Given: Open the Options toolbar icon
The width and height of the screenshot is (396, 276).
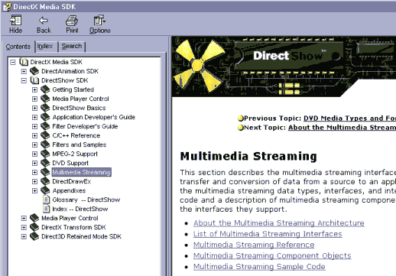Looking at the screenshot, I should pyautogui.click(x=99, y=21).
